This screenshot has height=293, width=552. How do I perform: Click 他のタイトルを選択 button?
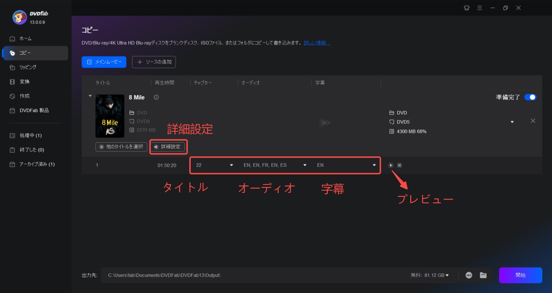(121, 147)
